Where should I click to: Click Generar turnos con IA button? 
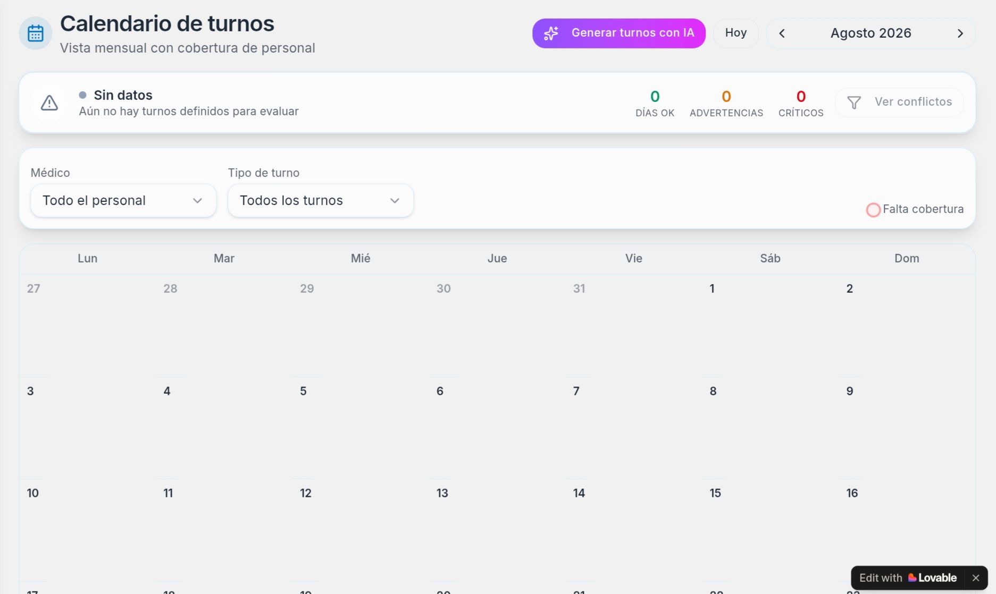(x=618, y=33)
